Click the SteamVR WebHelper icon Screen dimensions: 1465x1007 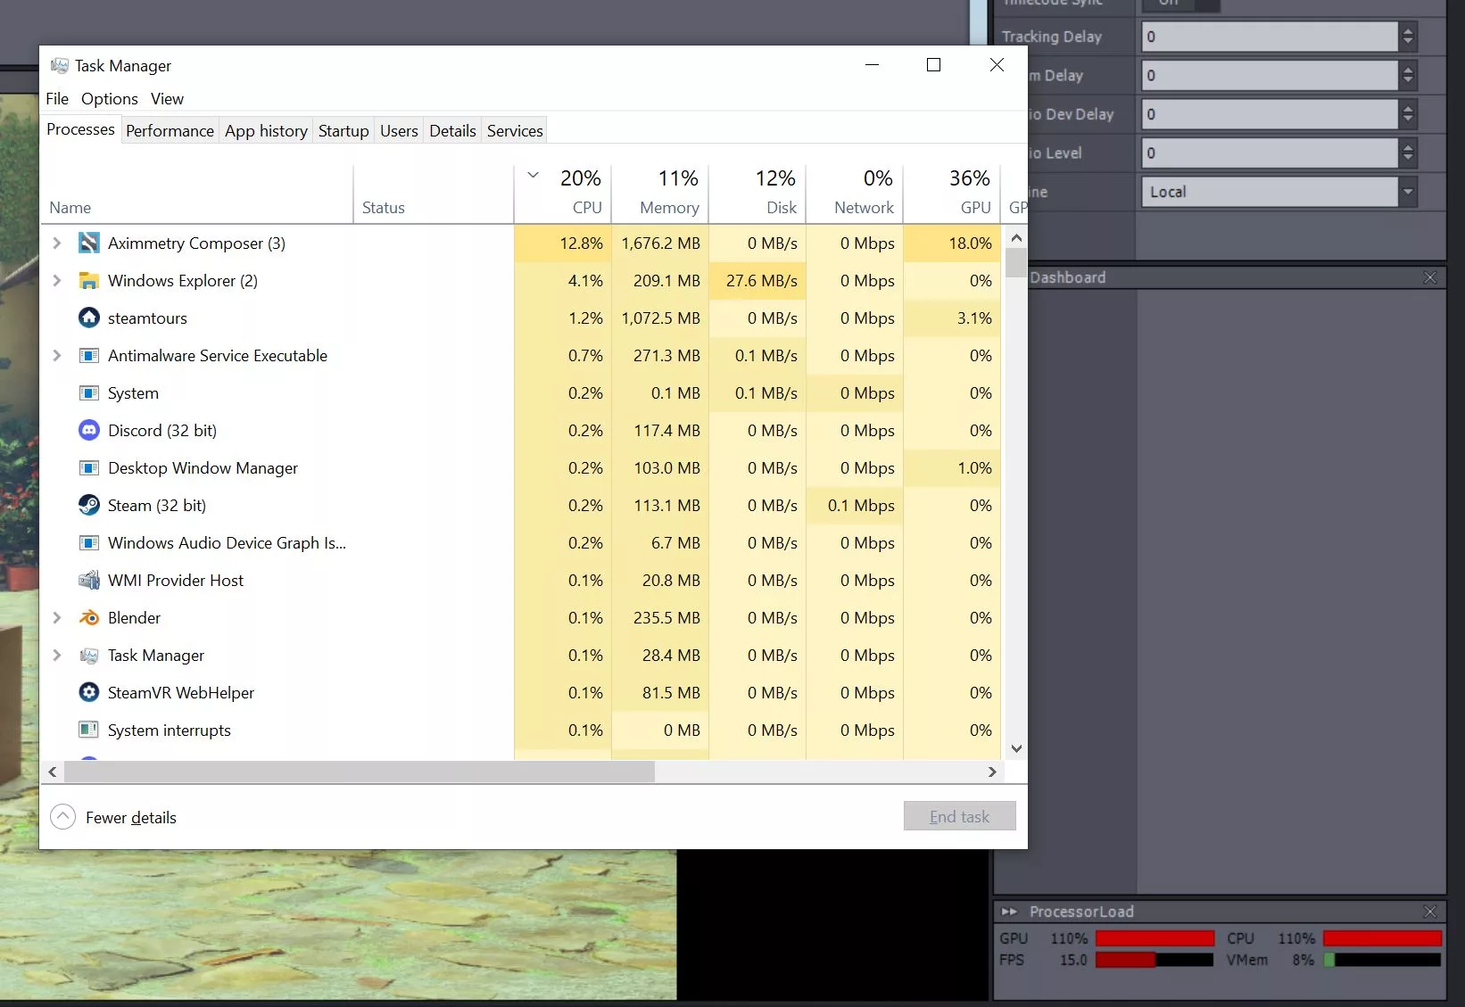[88, 692]
